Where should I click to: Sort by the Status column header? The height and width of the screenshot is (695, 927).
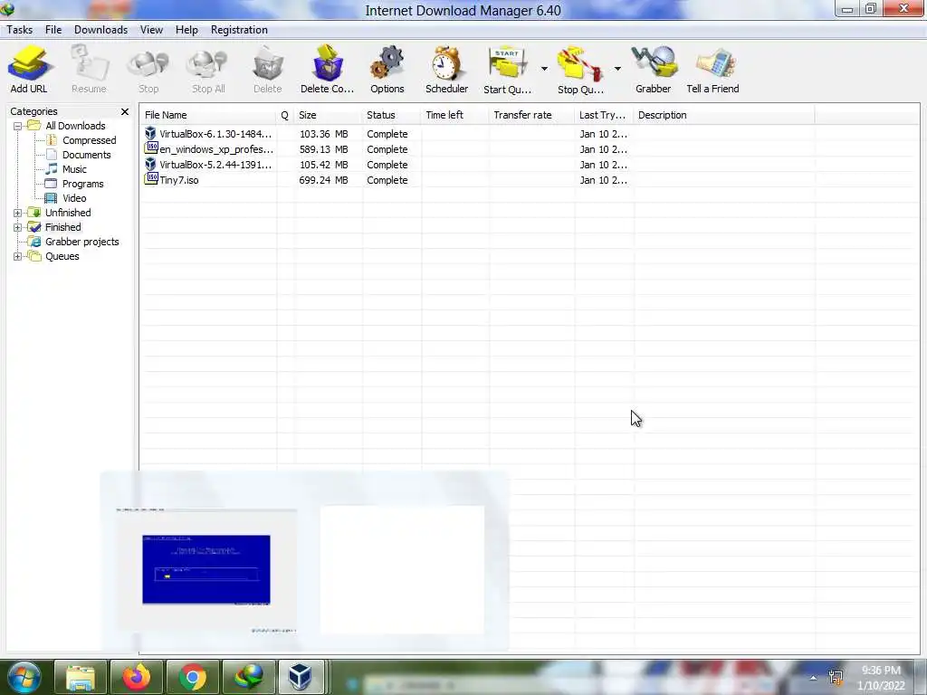point(392,115)
